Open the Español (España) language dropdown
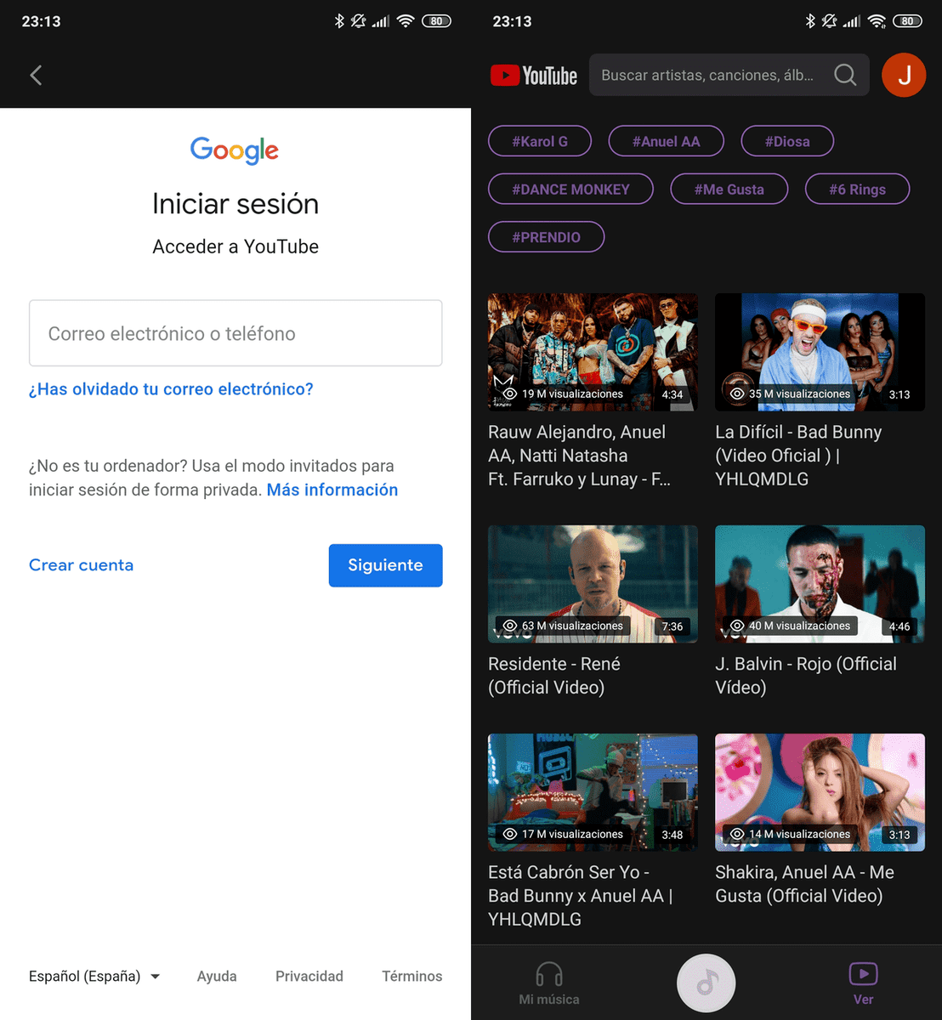The width and height of the screenshot is (942, 1020). [94, 976]
